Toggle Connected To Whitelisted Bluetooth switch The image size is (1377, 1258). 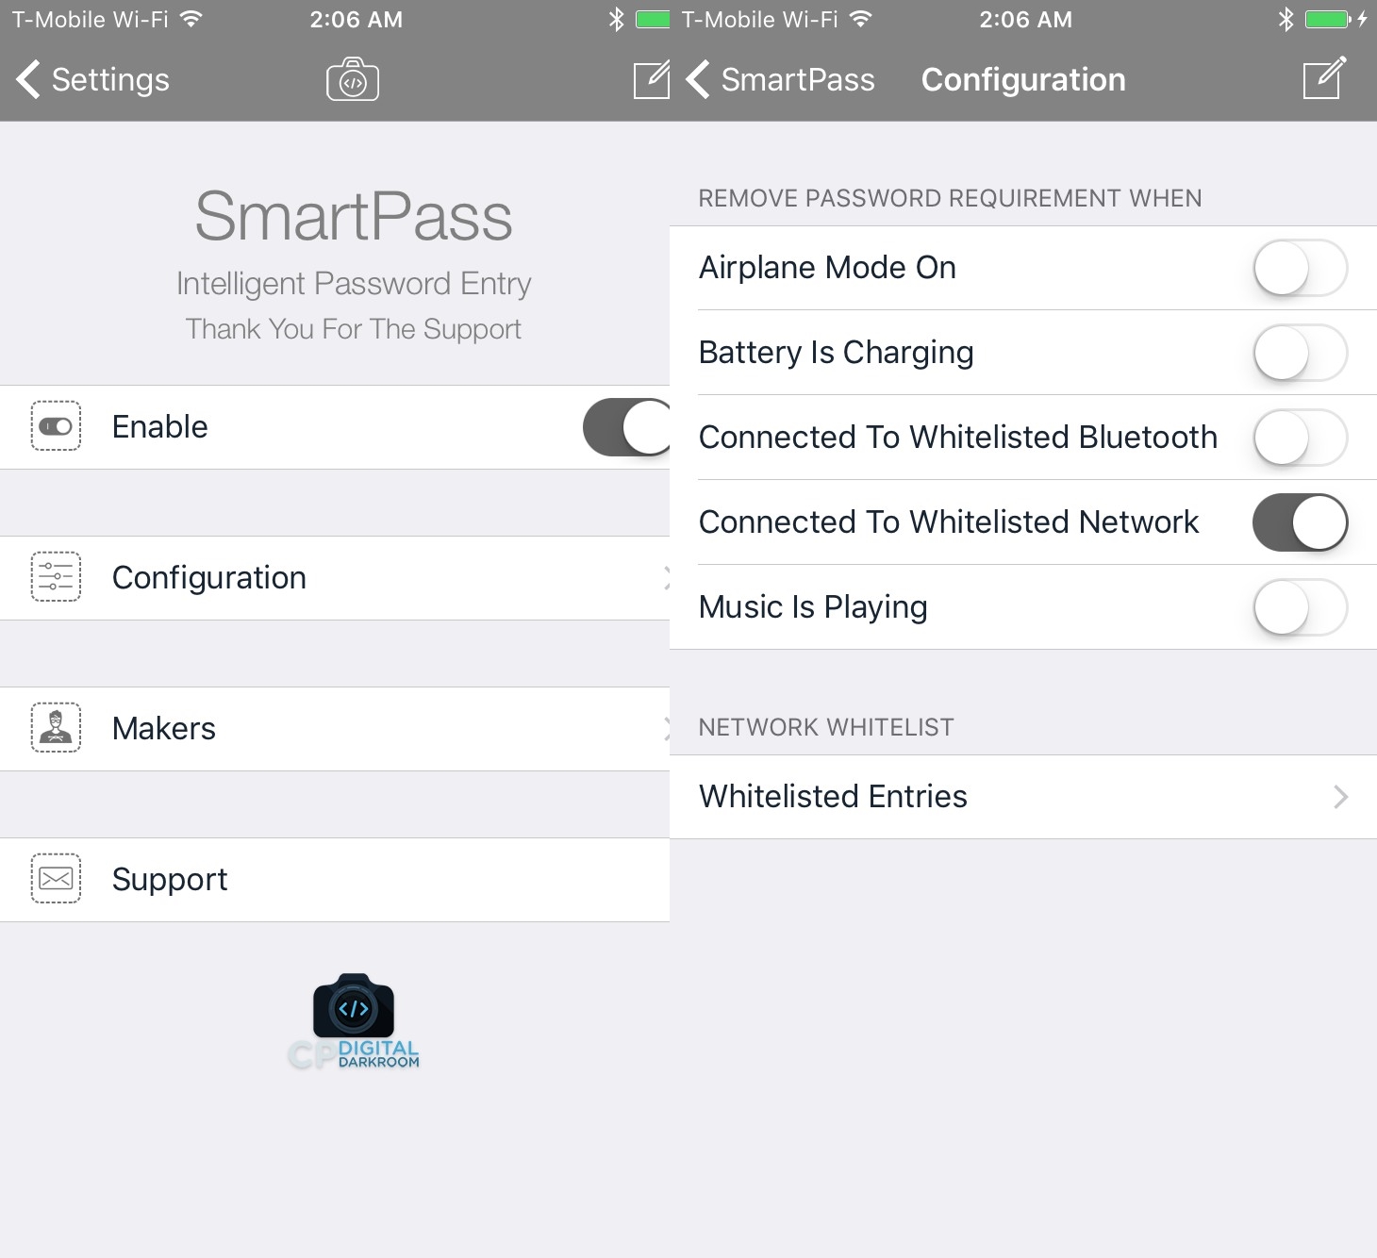tap(1300, 438)
